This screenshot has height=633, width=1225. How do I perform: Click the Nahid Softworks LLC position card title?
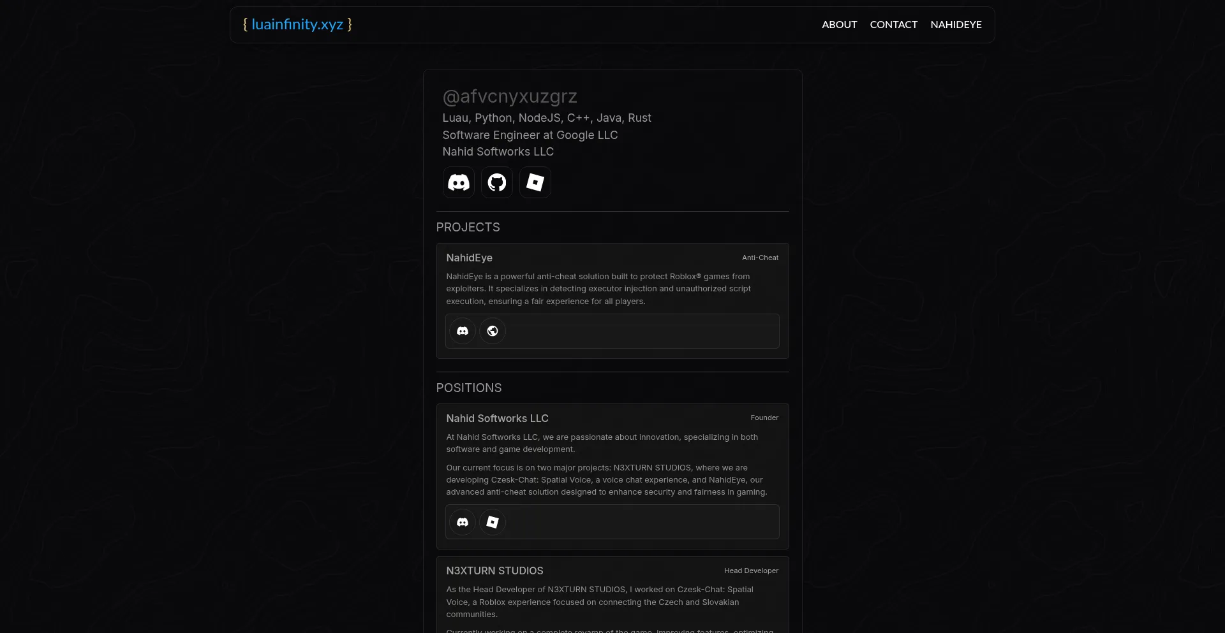coord(497,418)
